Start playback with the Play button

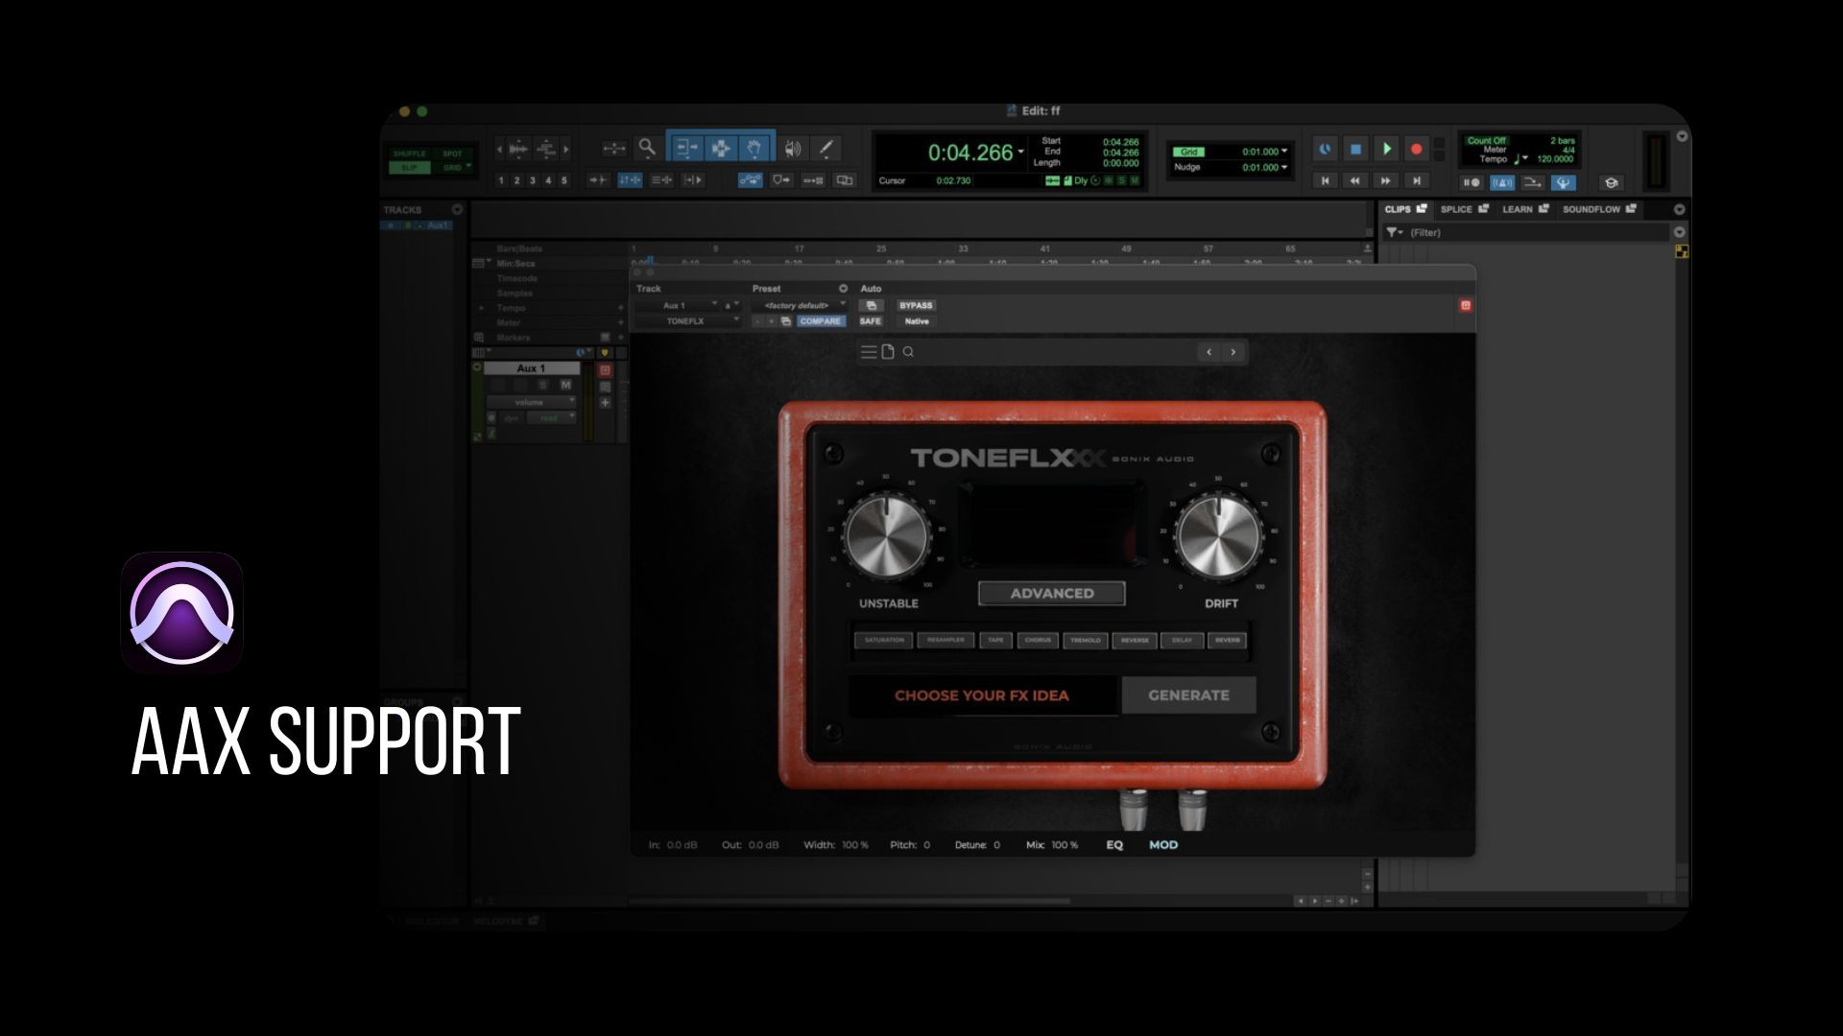tap(1386, 149)
